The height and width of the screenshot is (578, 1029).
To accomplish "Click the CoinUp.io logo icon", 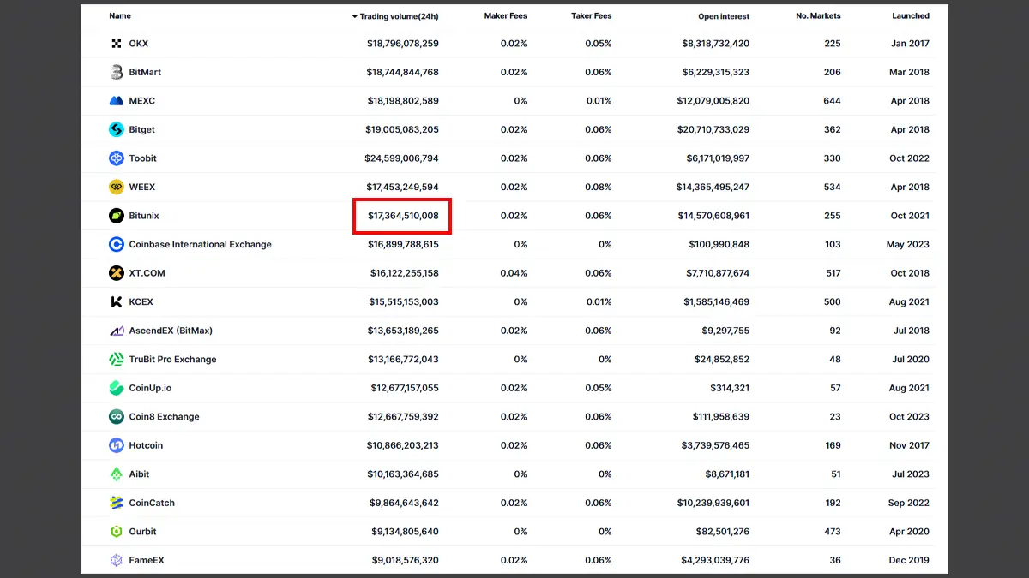I will (117, 388).
